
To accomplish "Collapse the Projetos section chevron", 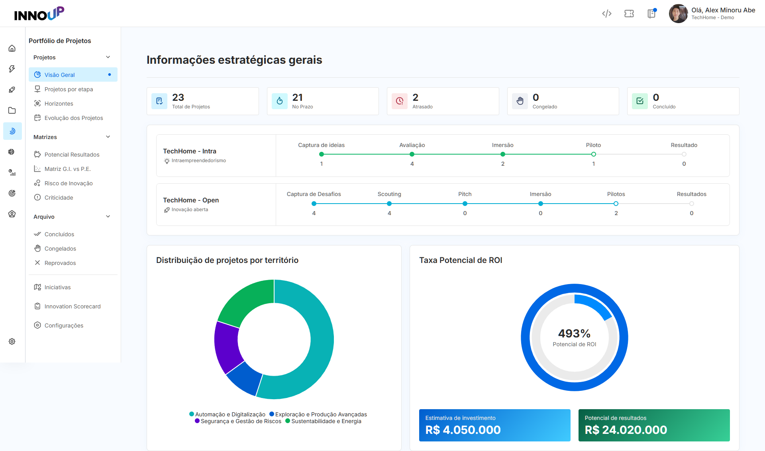I will [x=108, y=57].
